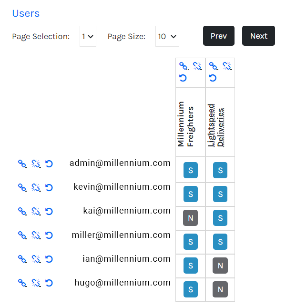Viewport: 286px width, 307px height.
Task: Click the link icon for kevin@millennium.com
Action: 22,187
